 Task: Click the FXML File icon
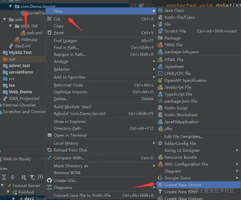pos(160,45)
